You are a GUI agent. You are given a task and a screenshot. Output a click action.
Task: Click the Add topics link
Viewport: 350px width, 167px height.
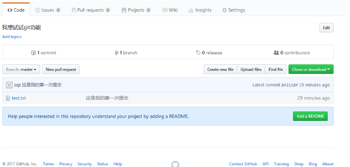12,37
